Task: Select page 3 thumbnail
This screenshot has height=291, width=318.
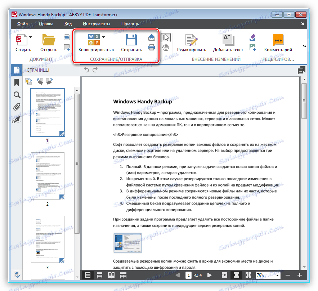Action: [x=48, y=239]
